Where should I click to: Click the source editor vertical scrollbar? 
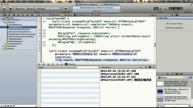pos(155,45)
